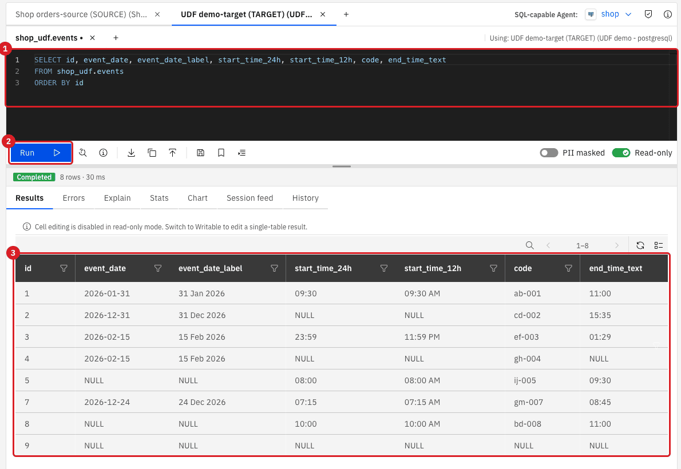
Task: Close the shop_udf.events query tab
Action: point(93,38)
